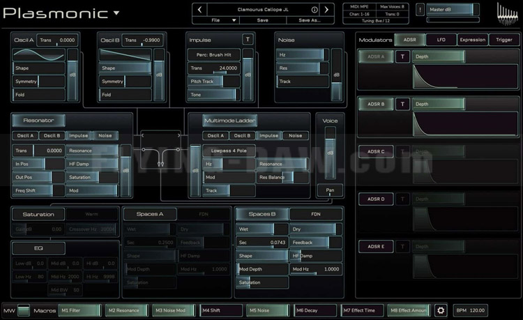Open the Saturation Warm type dropdown

[x=92, y=214]
